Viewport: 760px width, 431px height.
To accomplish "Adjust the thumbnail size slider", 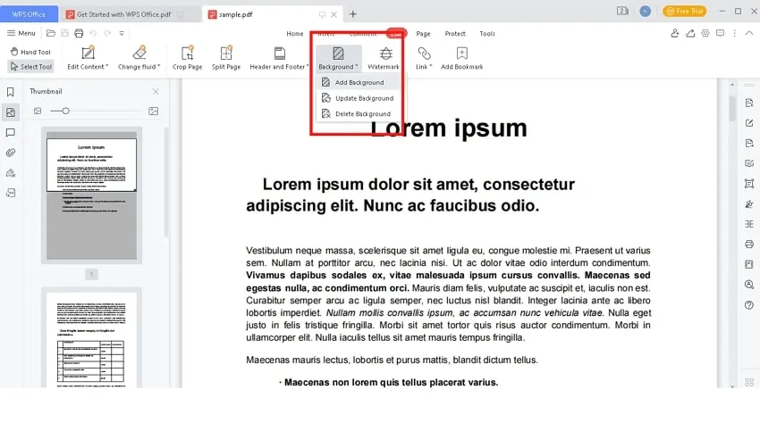I will click(65, 111).
